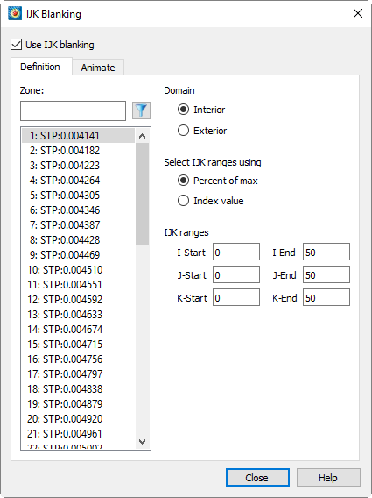Viewport: 372px width, 498px height.
Task: Select the Exterior domain option
Action: click(183, 131)
